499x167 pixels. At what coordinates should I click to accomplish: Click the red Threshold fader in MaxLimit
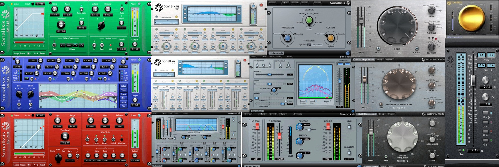279,136
